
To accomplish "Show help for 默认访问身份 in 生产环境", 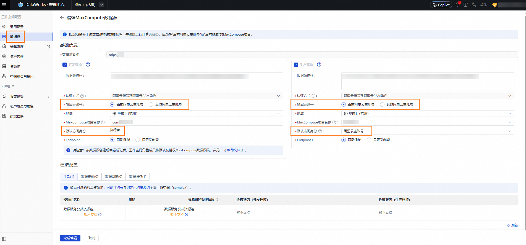I will [320, 131].
